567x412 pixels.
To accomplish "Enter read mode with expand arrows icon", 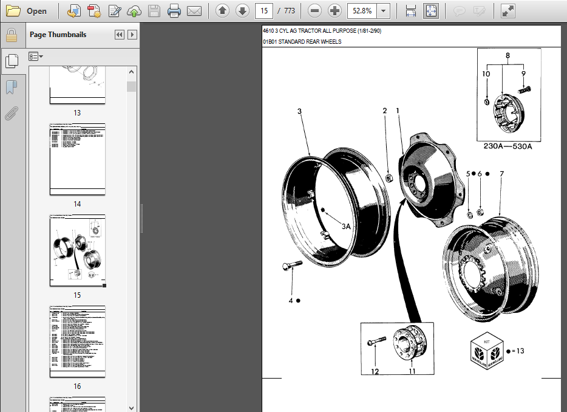I will coord(508,11).
